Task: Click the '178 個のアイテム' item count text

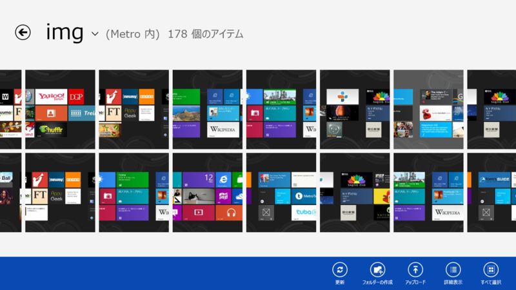Action: [x=205, y=34]
